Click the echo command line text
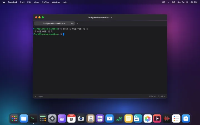The image size is (200, 125). point(75,29)
